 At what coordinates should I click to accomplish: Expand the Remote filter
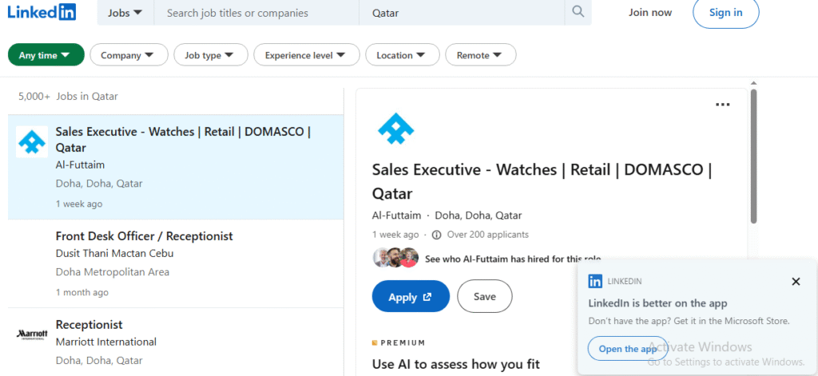click(480, 55)
